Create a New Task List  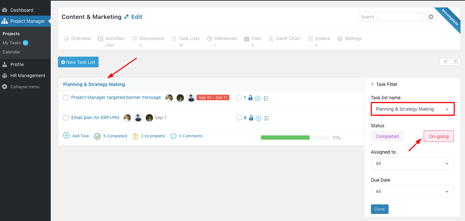tap(78, 62)
